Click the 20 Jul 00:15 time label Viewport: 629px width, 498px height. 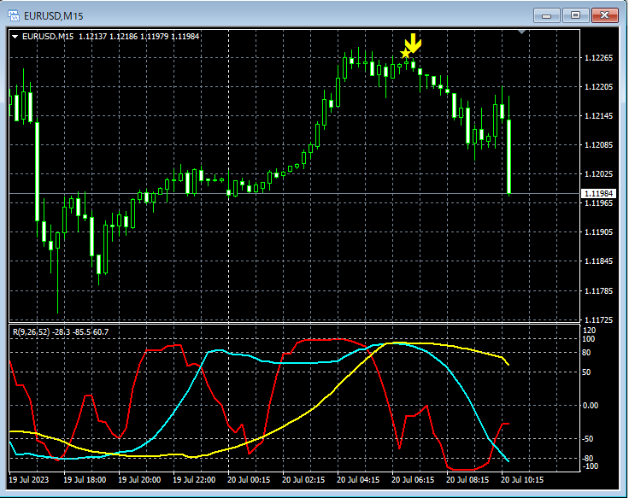[x=249, y=480]
